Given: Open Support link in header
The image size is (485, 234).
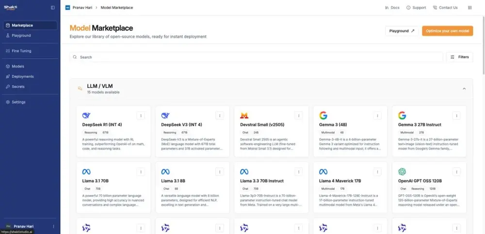Looking at the screenshot, I should coord(416,8).
